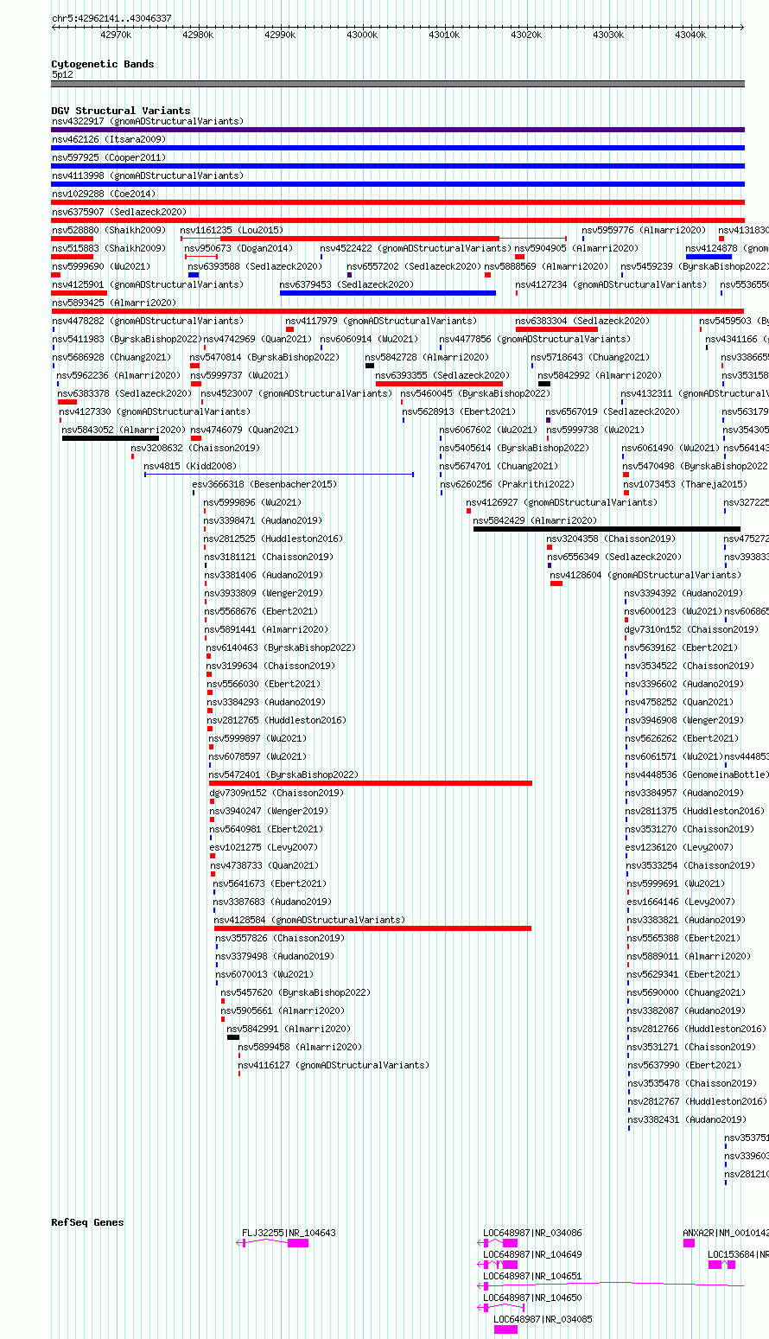Open variant nsv6375907 (Sedlazeck2020)
Screen dimensions: 769x1339
pyautogui.click(x=119, y=212)
